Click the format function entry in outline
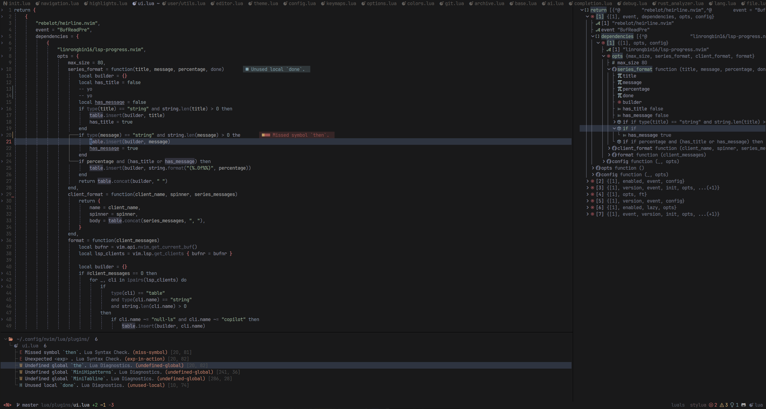The height and width of the screenshot is (409, 766). pyautogui.click(x=625, y=155)
